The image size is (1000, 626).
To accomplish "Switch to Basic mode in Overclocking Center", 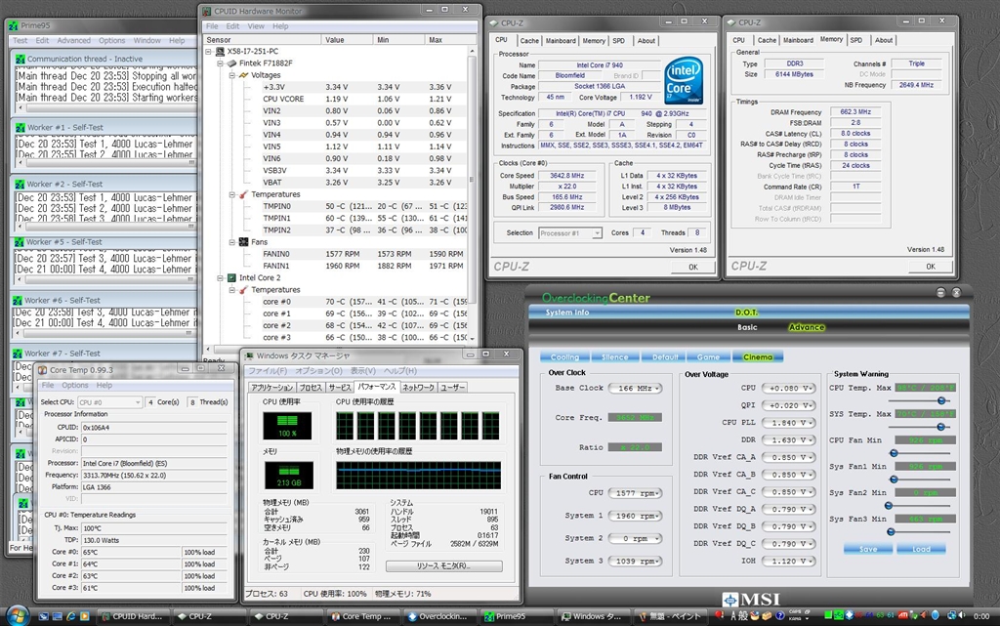I will point(747,327).
